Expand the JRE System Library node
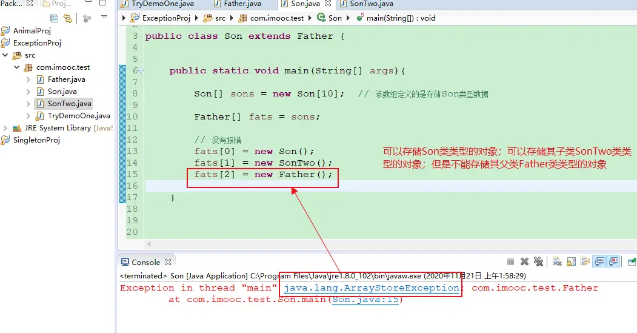This screenshot has width=637, height=333. (5, 128)
